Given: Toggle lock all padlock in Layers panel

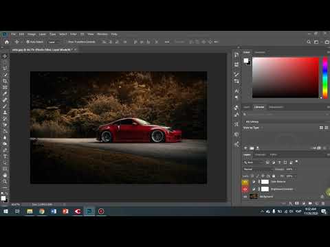Looking at the screenshot, I should (x=274, y=176).
